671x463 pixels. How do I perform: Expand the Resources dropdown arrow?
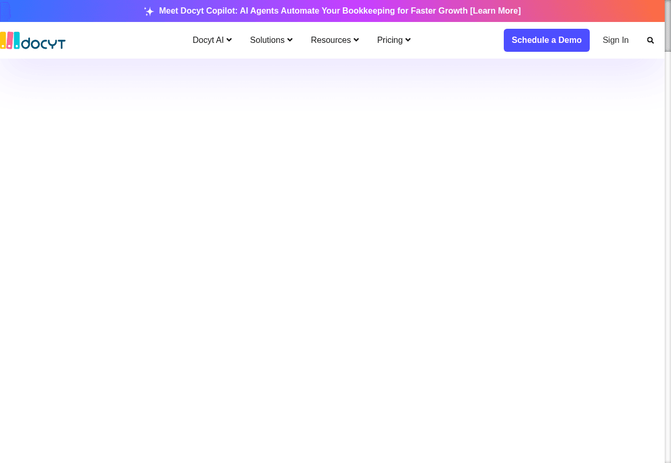[356, 40]
